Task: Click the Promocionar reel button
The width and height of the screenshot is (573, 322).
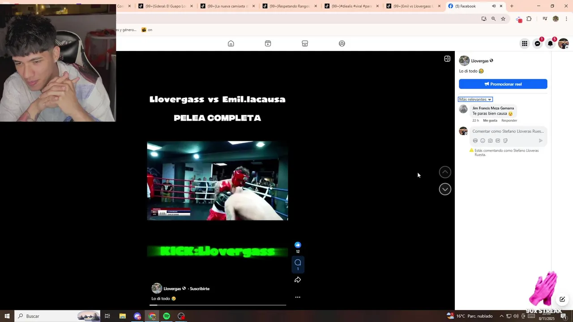Action: click(503, 84)
